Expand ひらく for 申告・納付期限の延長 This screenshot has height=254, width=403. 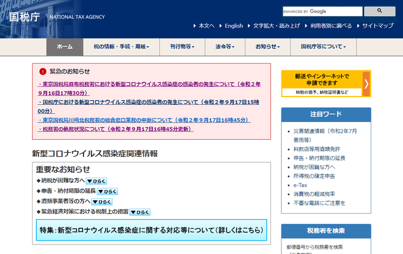coord(107,191)
